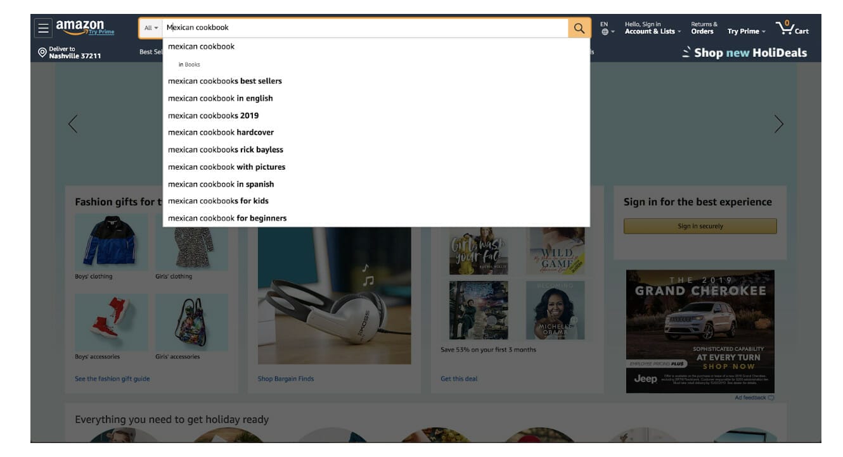Click the globe language icon
Viewport: 843px width, 457px height.
tap(605, 32)
